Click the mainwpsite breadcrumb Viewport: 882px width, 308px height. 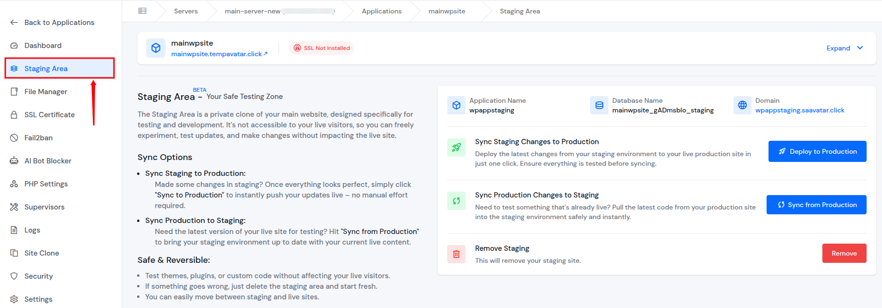click(x=447, y=11)
